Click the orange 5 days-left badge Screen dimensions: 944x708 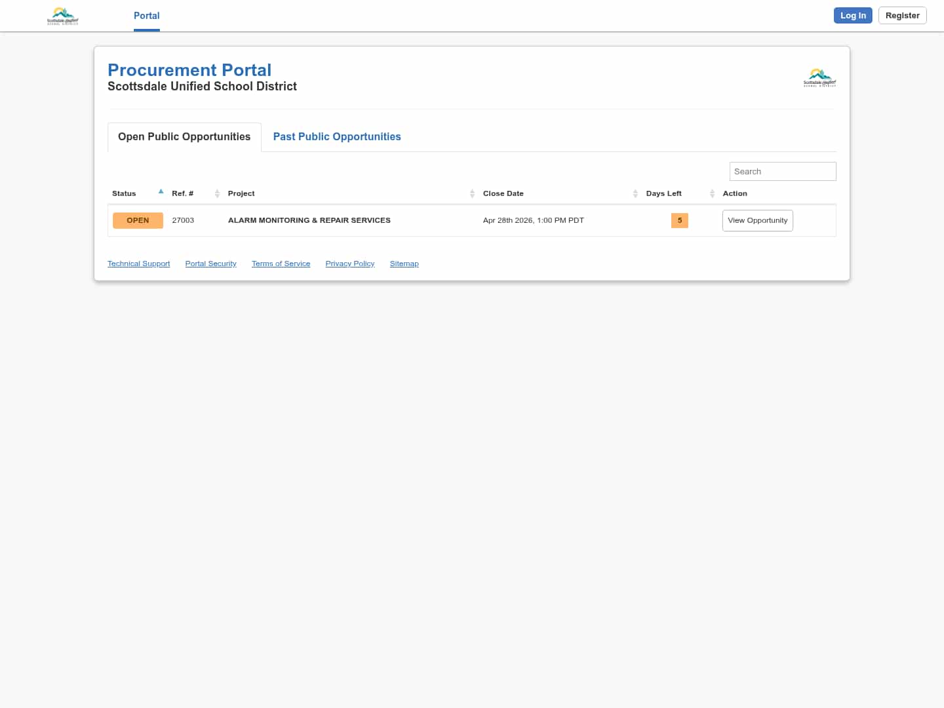tap(680, 220)
